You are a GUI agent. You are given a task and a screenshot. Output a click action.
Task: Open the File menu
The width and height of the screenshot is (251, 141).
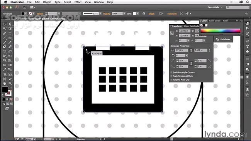[x=29, y=2]
